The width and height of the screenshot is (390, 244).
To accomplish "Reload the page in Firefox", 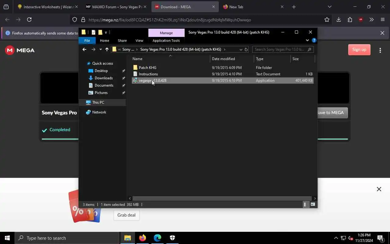I will pos(29,20).
